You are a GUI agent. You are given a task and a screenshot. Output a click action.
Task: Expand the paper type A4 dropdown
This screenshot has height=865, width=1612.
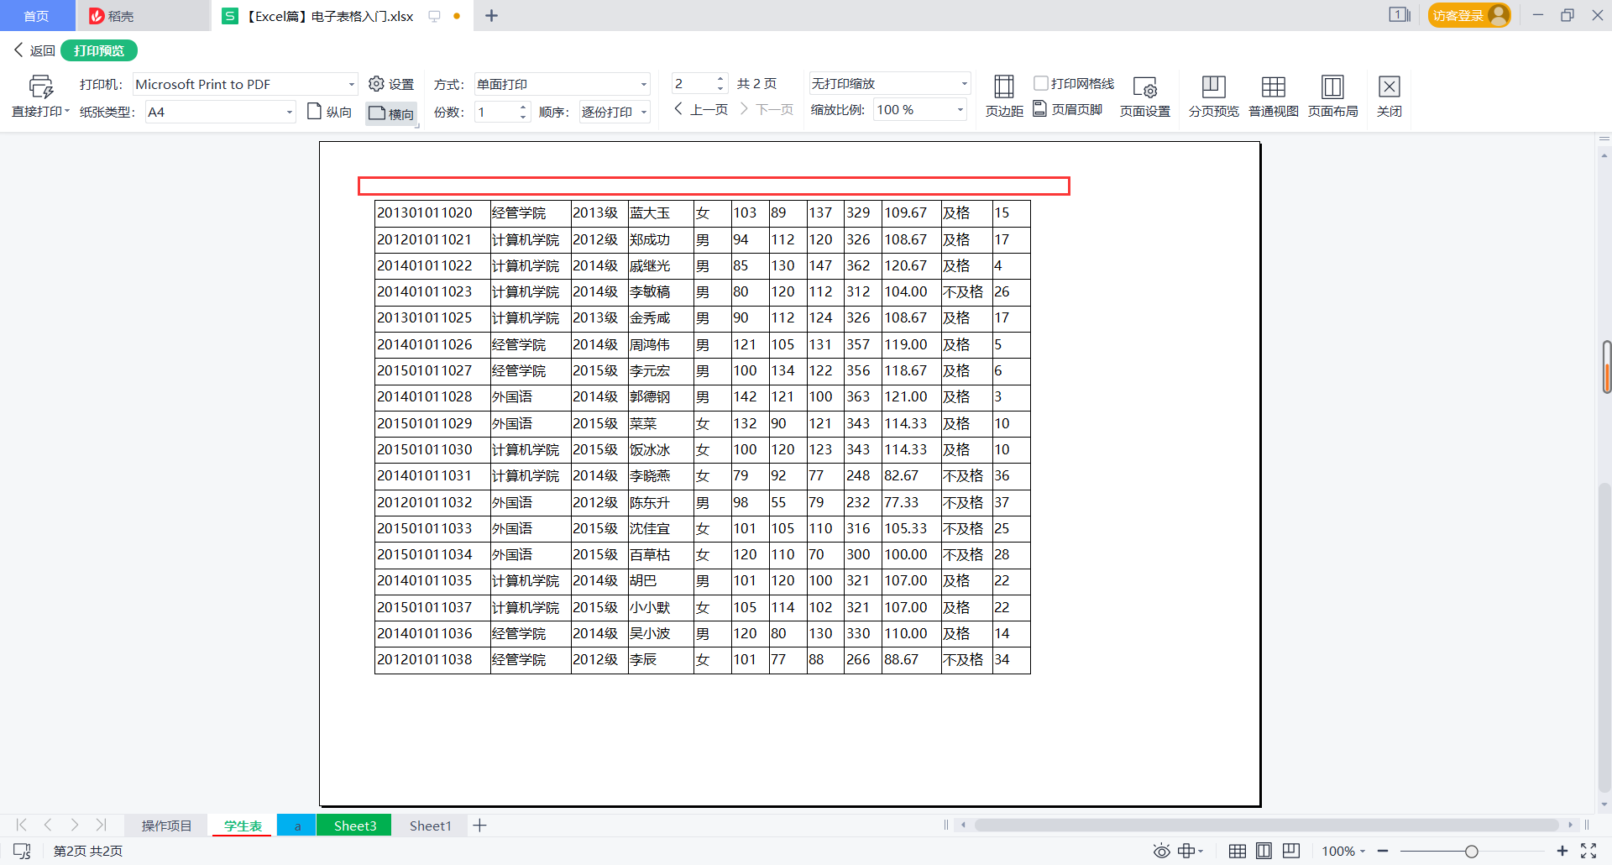[290, 112]
